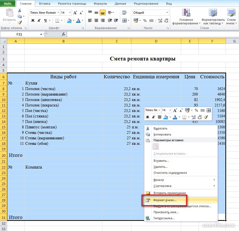Viewport: 239px width, 231px height.
Task: Open the ribbon font size dropdown
Action: click(x=70, y=13)
